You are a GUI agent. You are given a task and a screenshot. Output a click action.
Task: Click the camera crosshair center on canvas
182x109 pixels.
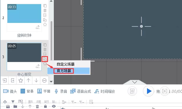(x=141, y=26)
